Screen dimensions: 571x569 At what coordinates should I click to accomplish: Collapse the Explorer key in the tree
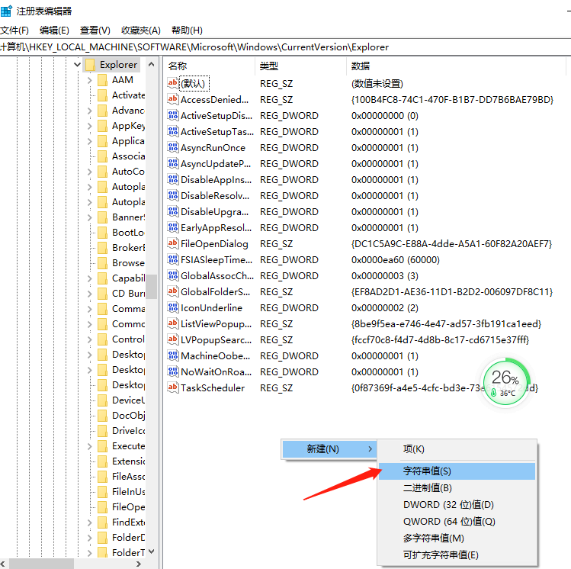coord(77,65)
